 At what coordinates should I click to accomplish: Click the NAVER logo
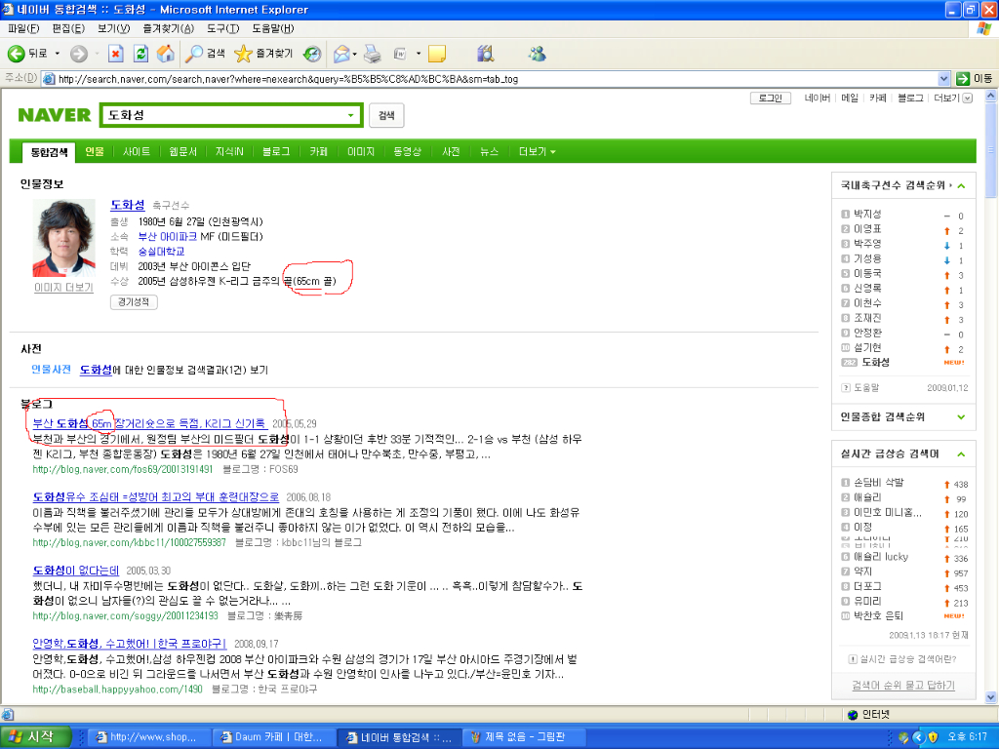(55, 115)
